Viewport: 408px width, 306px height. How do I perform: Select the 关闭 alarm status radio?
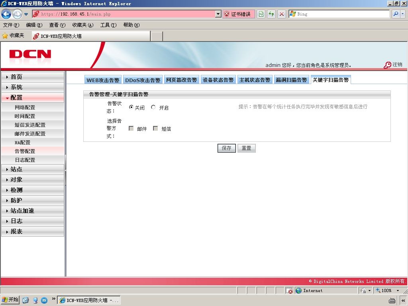pos(131,107)
